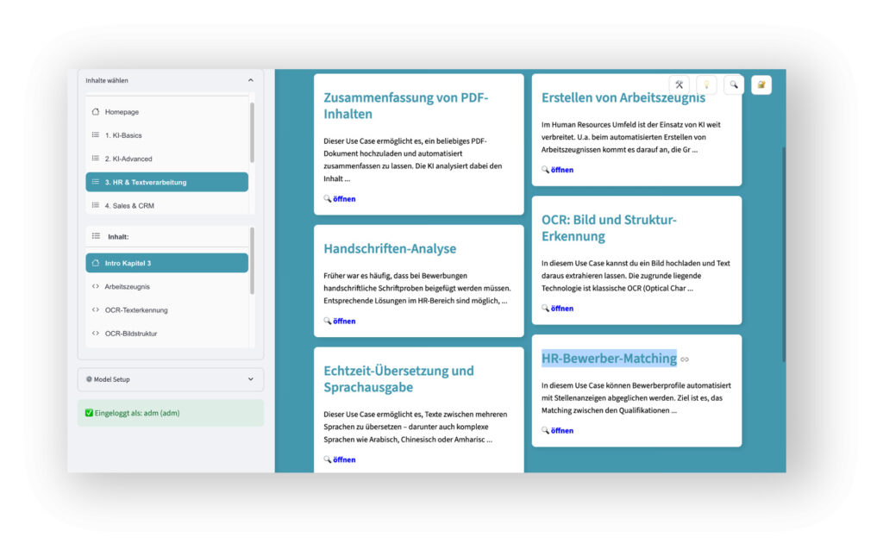Image resolution: width=883 pixels, height=556 pixels.
Task: Open chapter 2. KI-Advanced
Action: pyautogui.click(x=166, y=159)
